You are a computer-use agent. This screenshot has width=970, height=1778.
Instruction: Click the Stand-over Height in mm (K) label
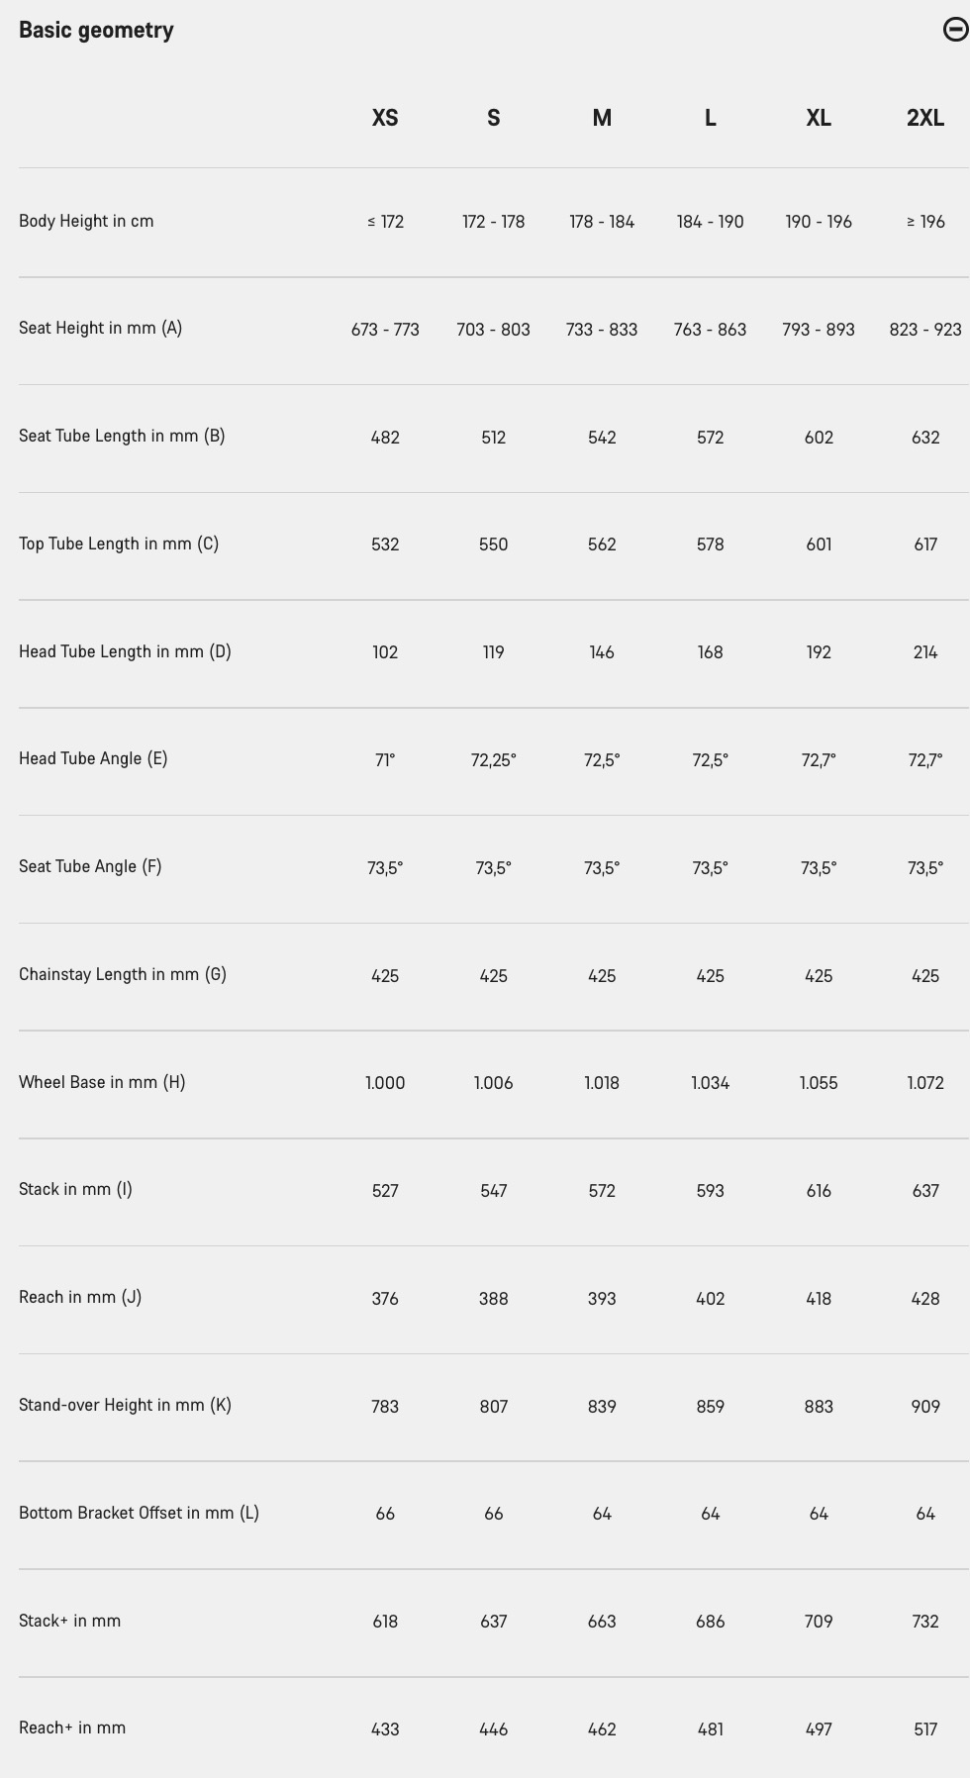tap(126, 1405)
